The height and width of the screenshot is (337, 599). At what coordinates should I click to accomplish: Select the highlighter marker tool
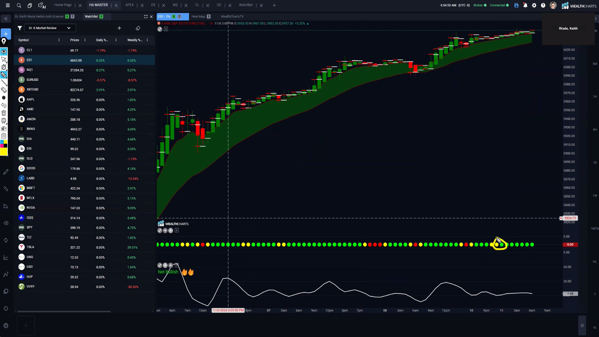pyautogui.click(x=4, y=75)
